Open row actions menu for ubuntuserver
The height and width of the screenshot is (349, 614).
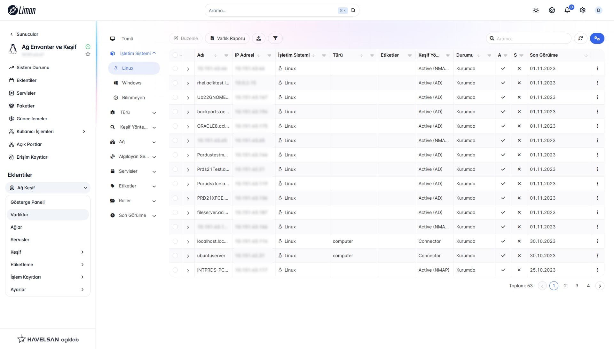pos(597,256)
